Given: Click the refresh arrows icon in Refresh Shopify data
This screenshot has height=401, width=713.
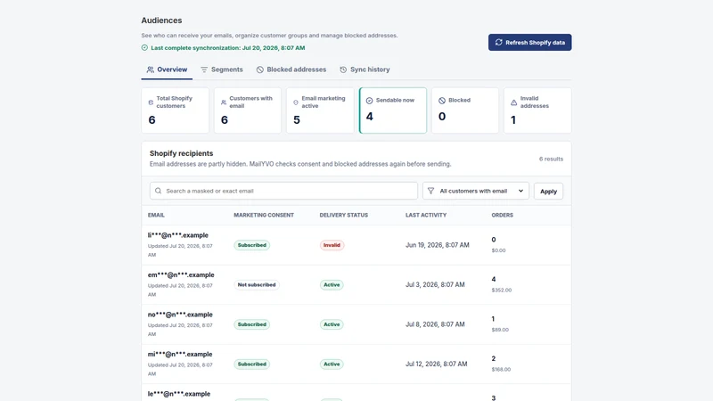Looking at the screenshot, I should (499, 42).
